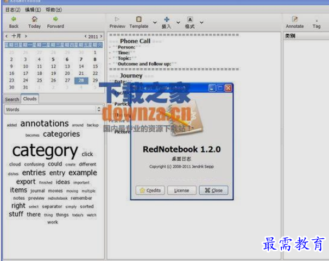Image resolution: width=329 pixels, height=261 pixels.
Task: Click the Tag toolbar icon
Action: click(317, 21)
